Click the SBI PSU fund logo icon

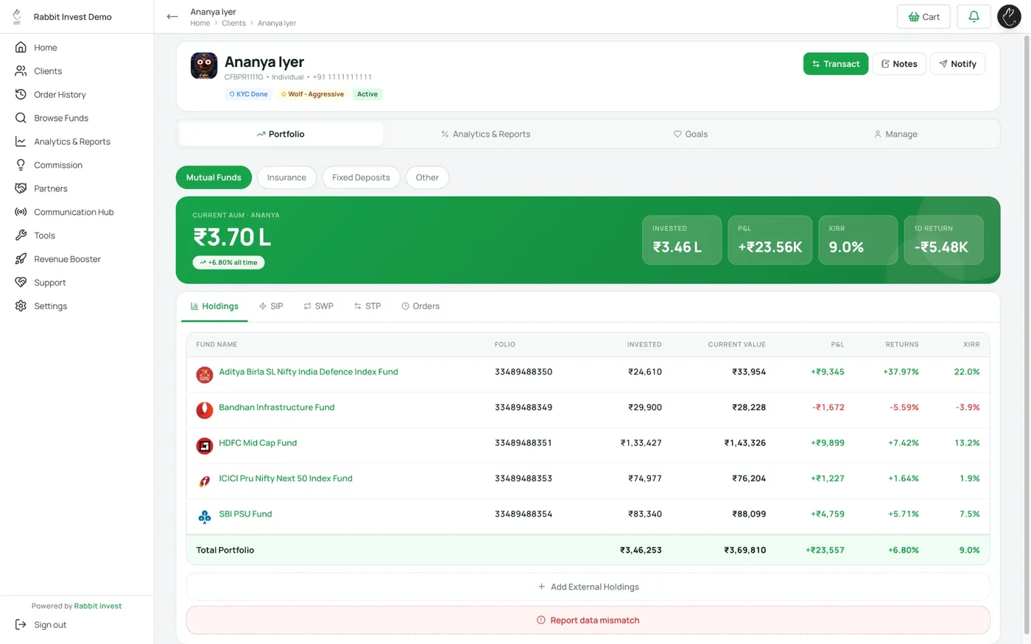pos(205,517)
